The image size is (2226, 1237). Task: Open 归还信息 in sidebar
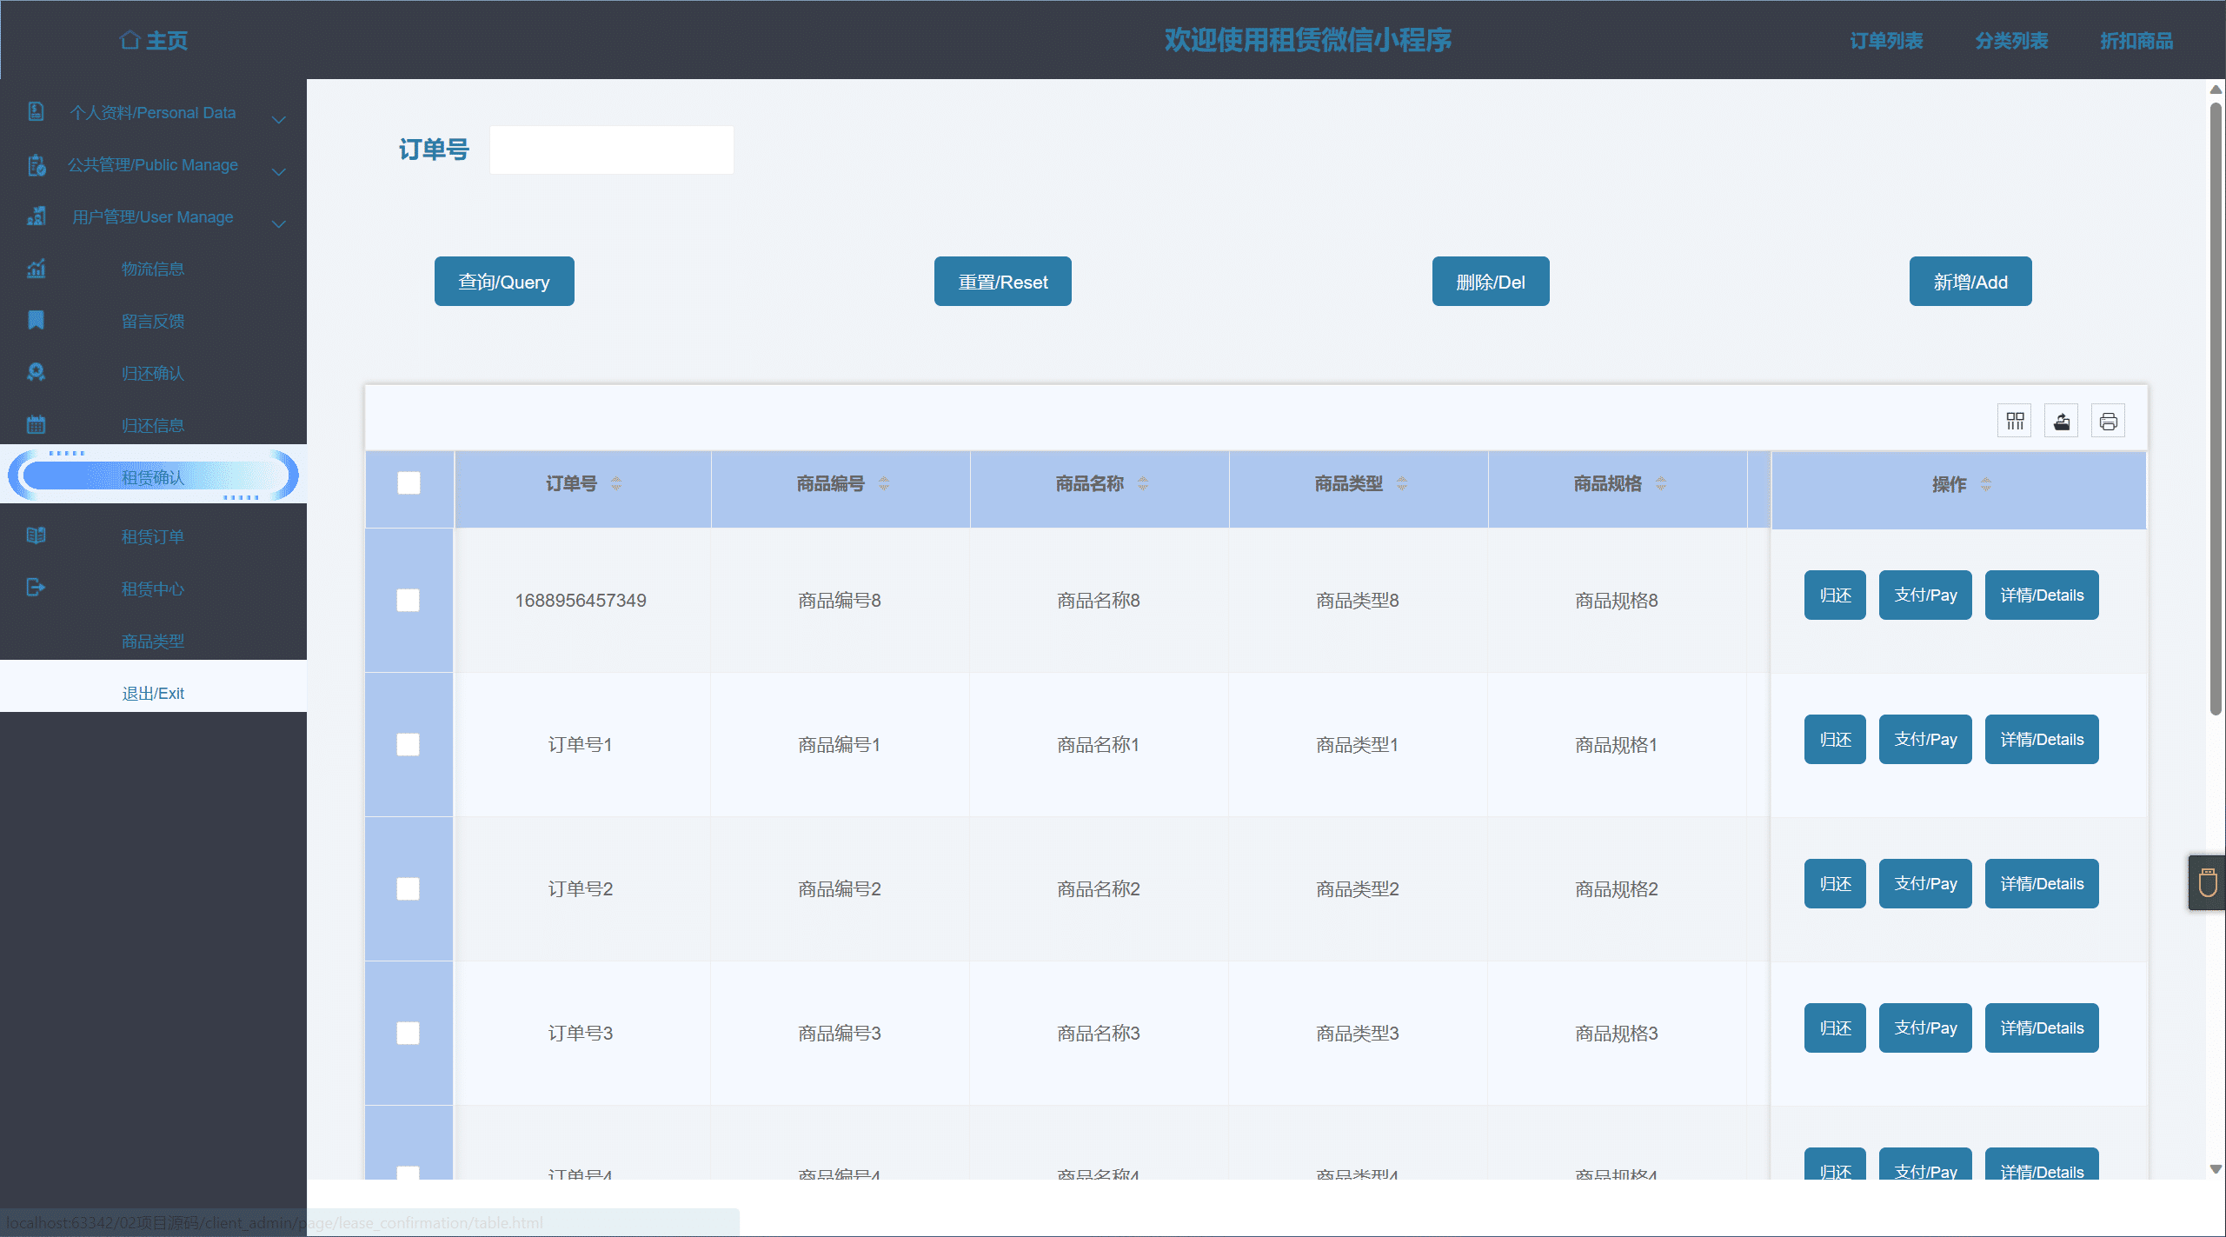[153, 426]
